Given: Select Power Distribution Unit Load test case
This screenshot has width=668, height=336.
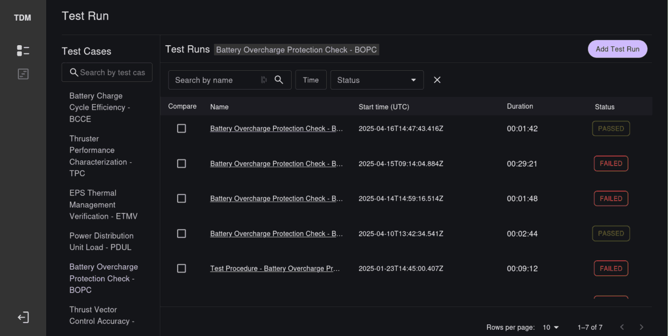Looking at the screenshot, I should tap(101, 241).
